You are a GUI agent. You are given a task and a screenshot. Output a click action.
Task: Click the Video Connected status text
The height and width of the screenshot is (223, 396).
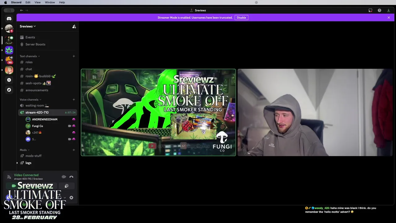(x=26, y=175)
